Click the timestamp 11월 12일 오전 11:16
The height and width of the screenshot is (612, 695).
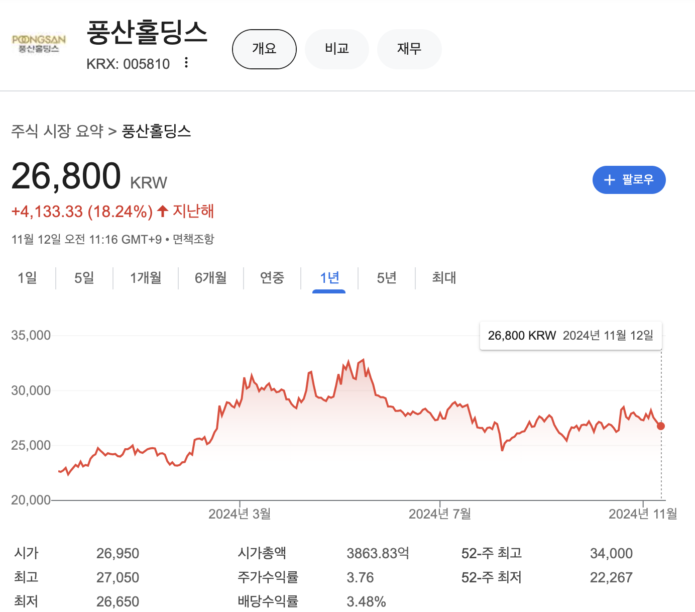tap(86, 239)
